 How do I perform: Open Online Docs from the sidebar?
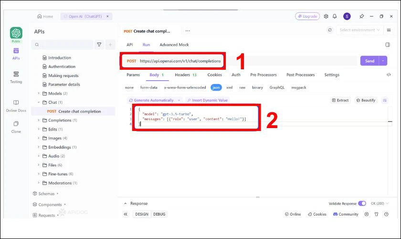coord(16,106)
